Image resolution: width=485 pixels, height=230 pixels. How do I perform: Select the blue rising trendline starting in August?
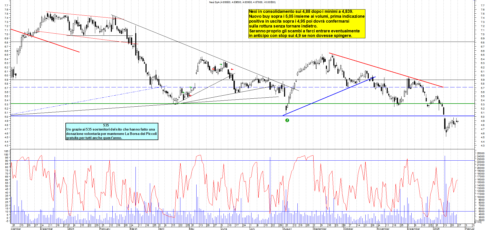tap(329, 96)
